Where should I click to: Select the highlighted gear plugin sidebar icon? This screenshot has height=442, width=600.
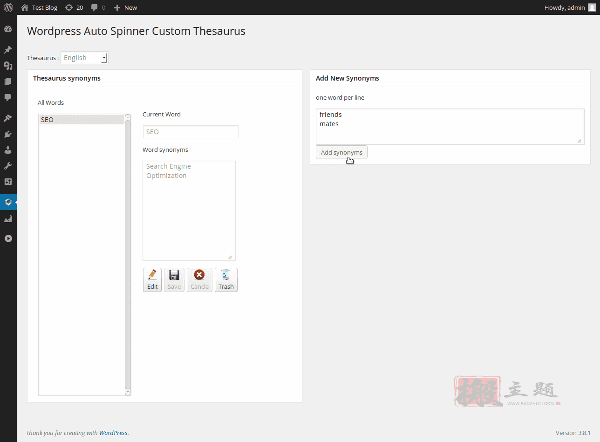(x=8, y=202)
